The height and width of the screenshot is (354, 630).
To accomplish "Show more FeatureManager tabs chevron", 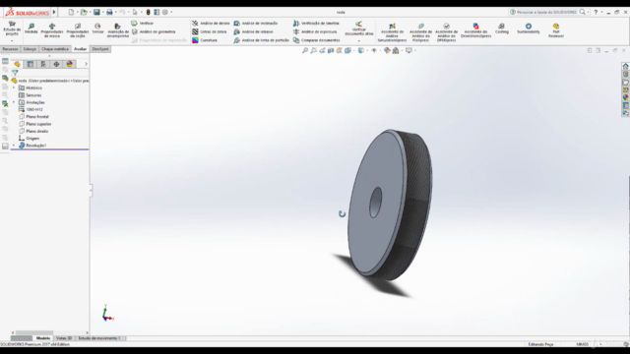I will [x=86, y=64].
